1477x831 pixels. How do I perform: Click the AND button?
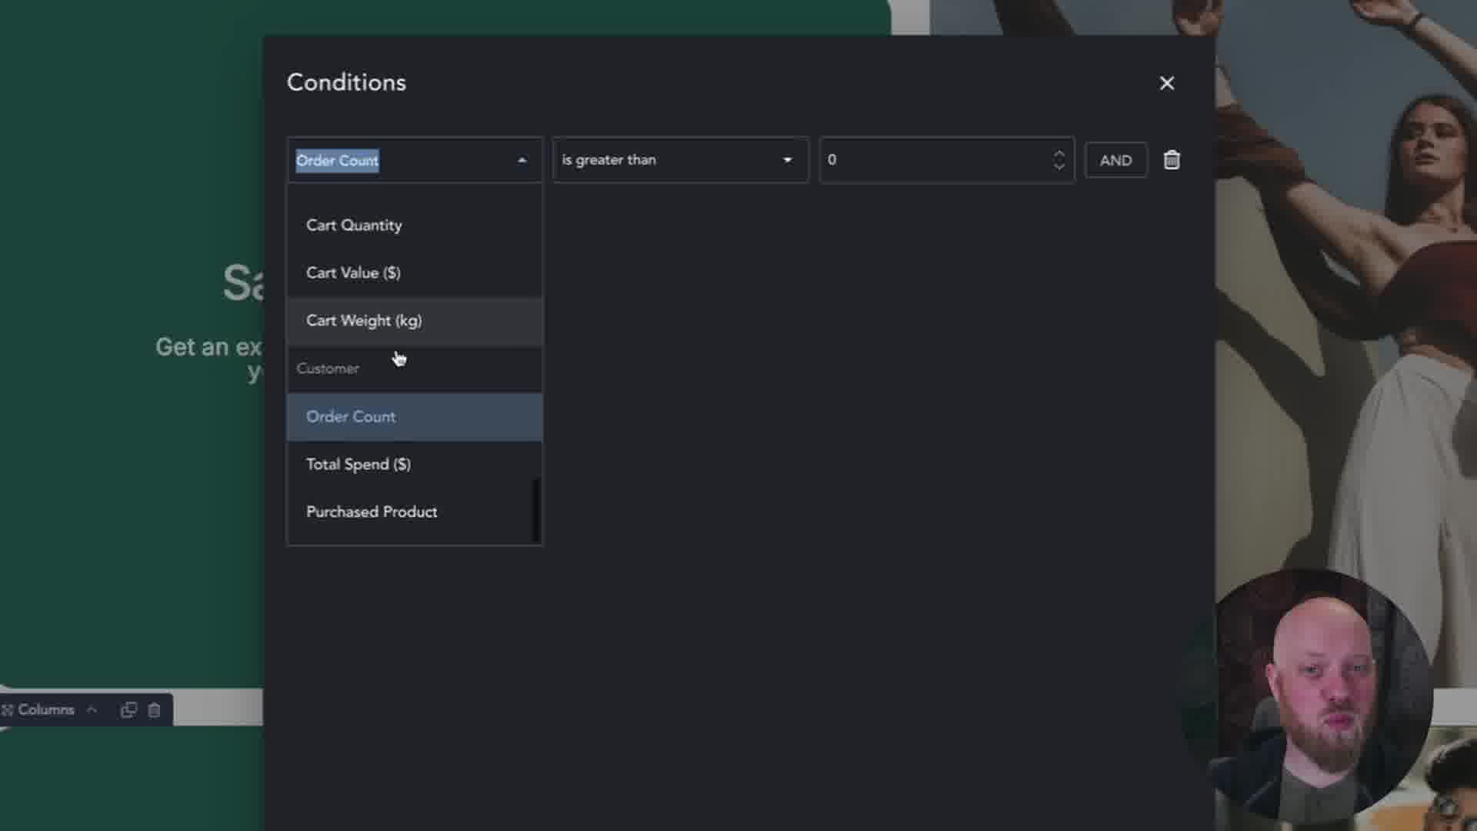click(x=1115, y=160)
